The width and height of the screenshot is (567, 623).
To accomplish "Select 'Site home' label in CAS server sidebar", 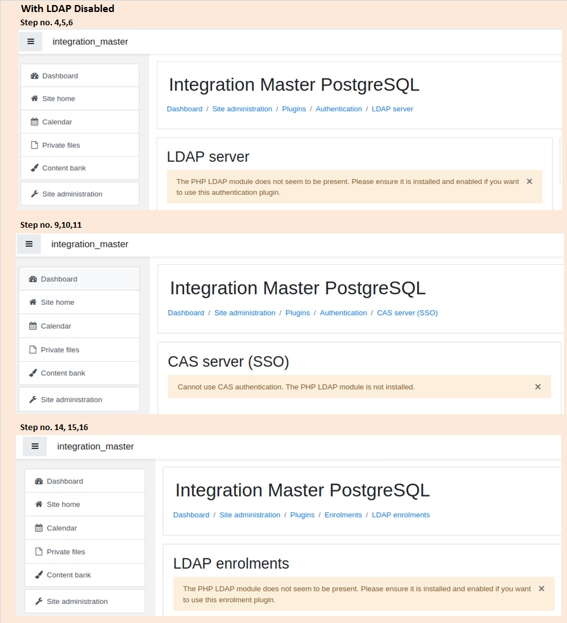I will click(x=58, y=302).
